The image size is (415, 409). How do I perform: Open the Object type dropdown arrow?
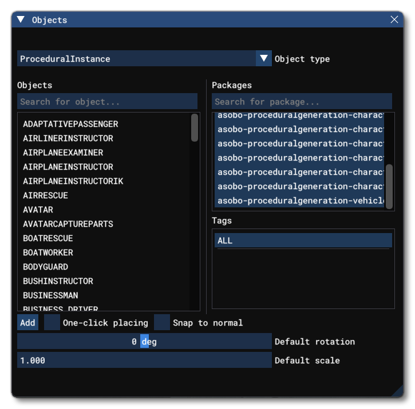(x=263, y=58)
